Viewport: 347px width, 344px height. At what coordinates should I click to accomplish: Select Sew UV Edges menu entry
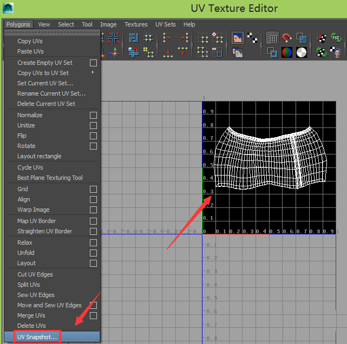coord(36,295)
